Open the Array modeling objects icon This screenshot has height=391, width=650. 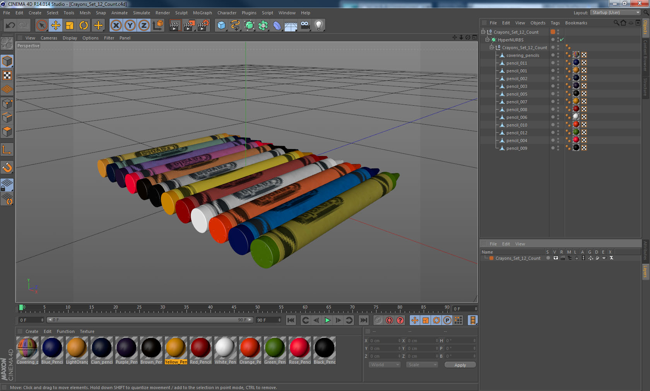[263, 26]
